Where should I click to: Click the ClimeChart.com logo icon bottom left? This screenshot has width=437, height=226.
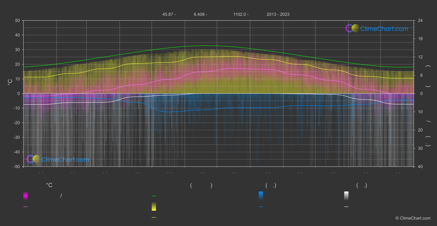34,159
